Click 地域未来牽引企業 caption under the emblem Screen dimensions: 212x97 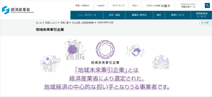click(x=105, y=62)
